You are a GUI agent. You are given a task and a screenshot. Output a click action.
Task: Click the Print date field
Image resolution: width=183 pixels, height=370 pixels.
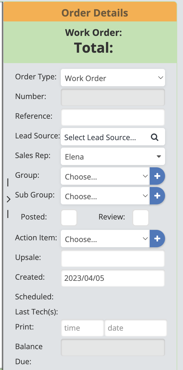(x=136, y=328)
